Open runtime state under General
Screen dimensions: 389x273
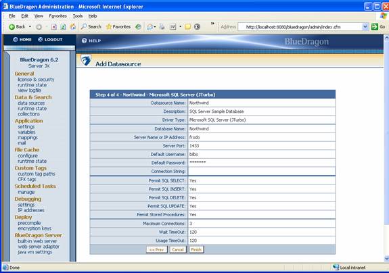(x=32, y=85)
